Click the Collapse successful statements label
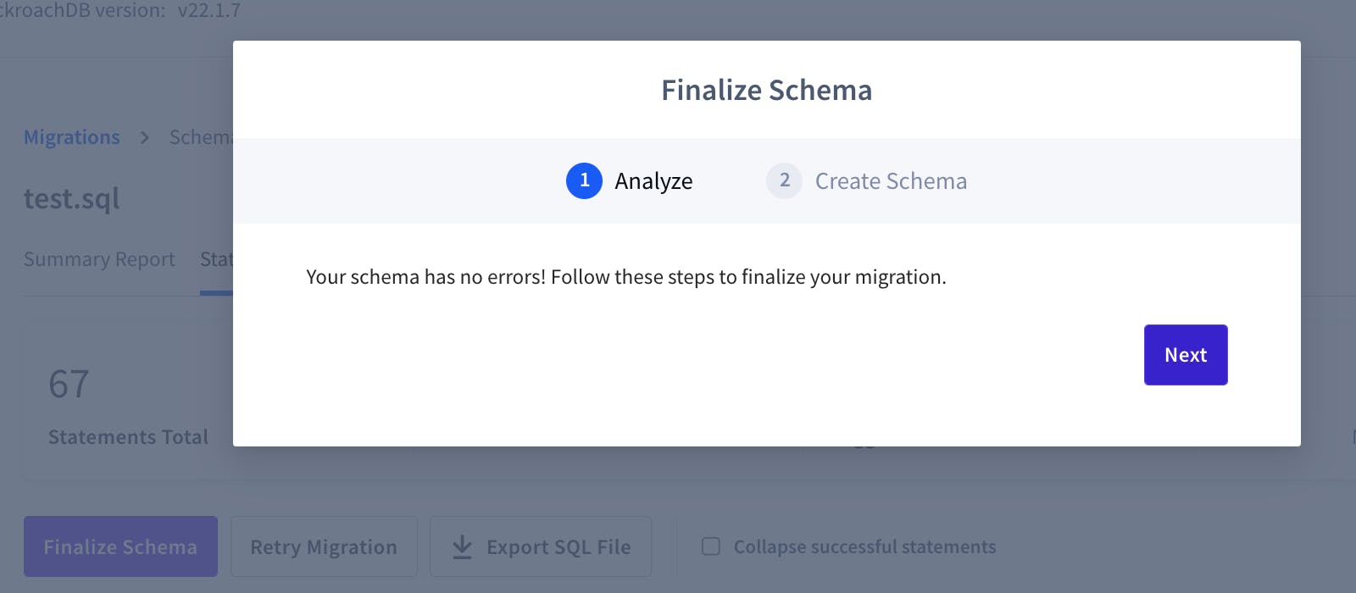The image size is (1356, 593). coord(864,547)
